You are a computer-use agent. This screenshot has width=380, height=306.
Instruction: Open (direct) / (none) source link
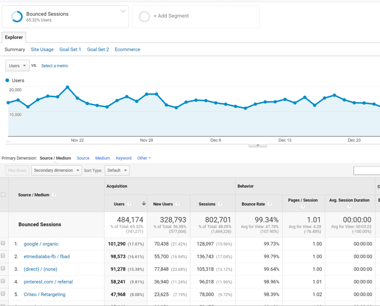[40, 269]
